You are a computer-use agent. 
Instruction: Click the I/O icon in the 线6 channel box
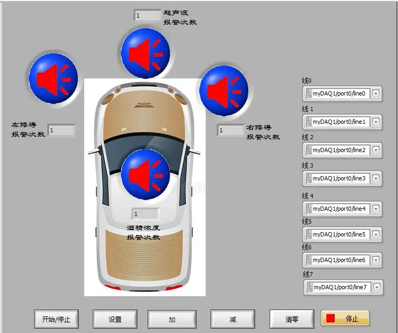click(309, 260)
